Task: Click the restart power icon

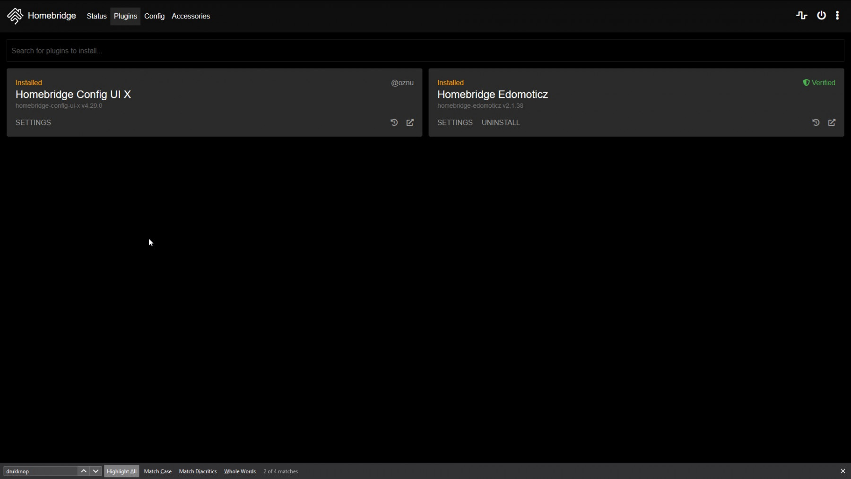Action: (821, 16)
